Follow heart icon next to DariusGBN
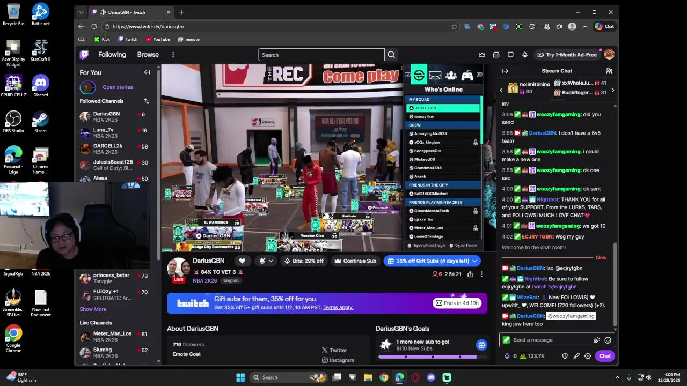The image size is (687, 386). [x=242, y=261]
